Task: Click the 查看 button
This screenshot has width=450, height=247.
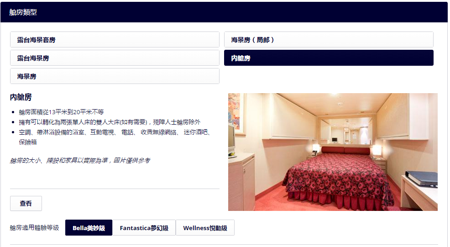Action: pos(26,203)
